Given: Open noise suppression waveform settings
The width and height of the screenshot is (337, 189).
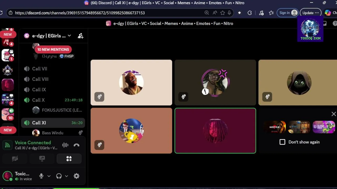Looking at the screenshot, I should 65,145.
